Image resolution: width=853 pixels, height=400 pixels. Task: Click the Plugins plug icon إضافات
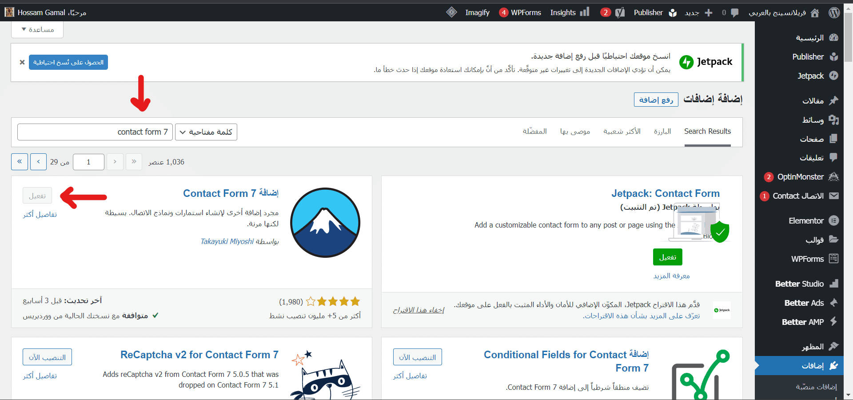click(x=833, y=365)
